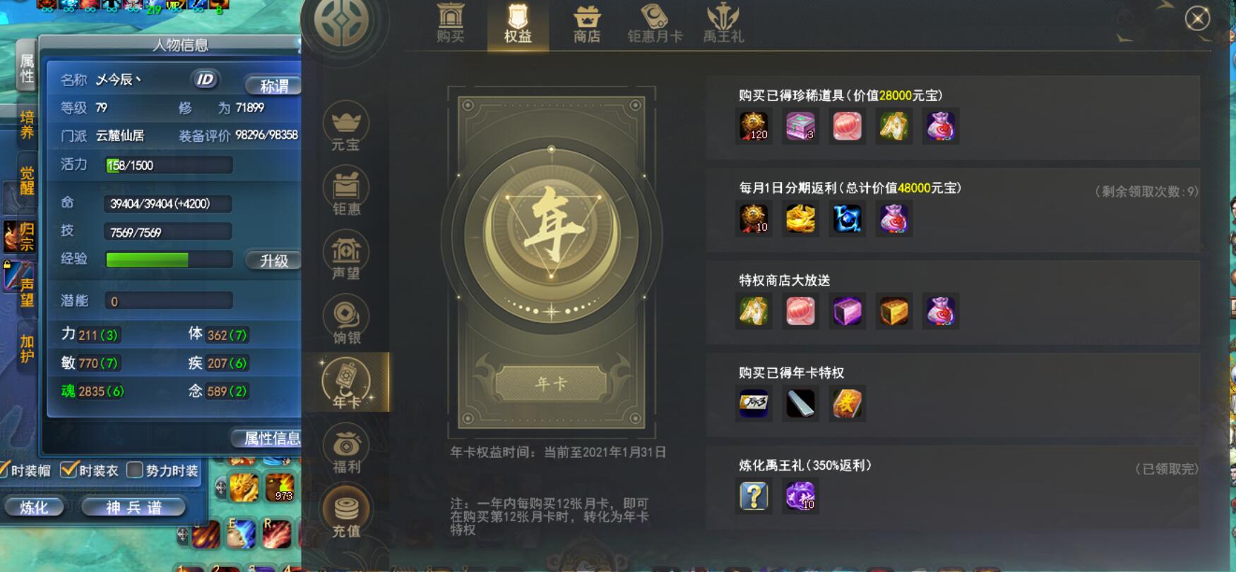Select the golden ingot monthly reward item
Viewport: 1236px width, 572px height.
coord(800,219)
